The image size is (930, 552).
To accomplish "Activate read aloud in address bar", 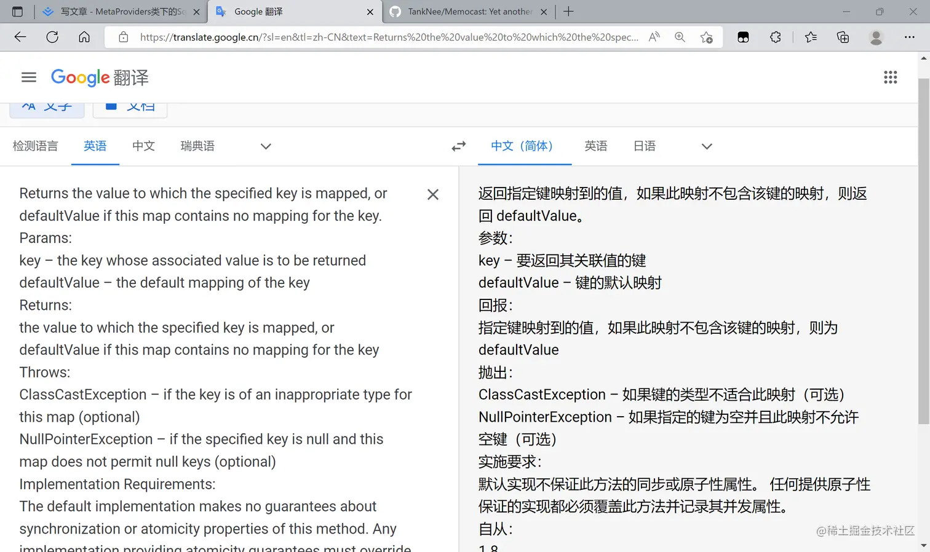I will pos(654,37).
